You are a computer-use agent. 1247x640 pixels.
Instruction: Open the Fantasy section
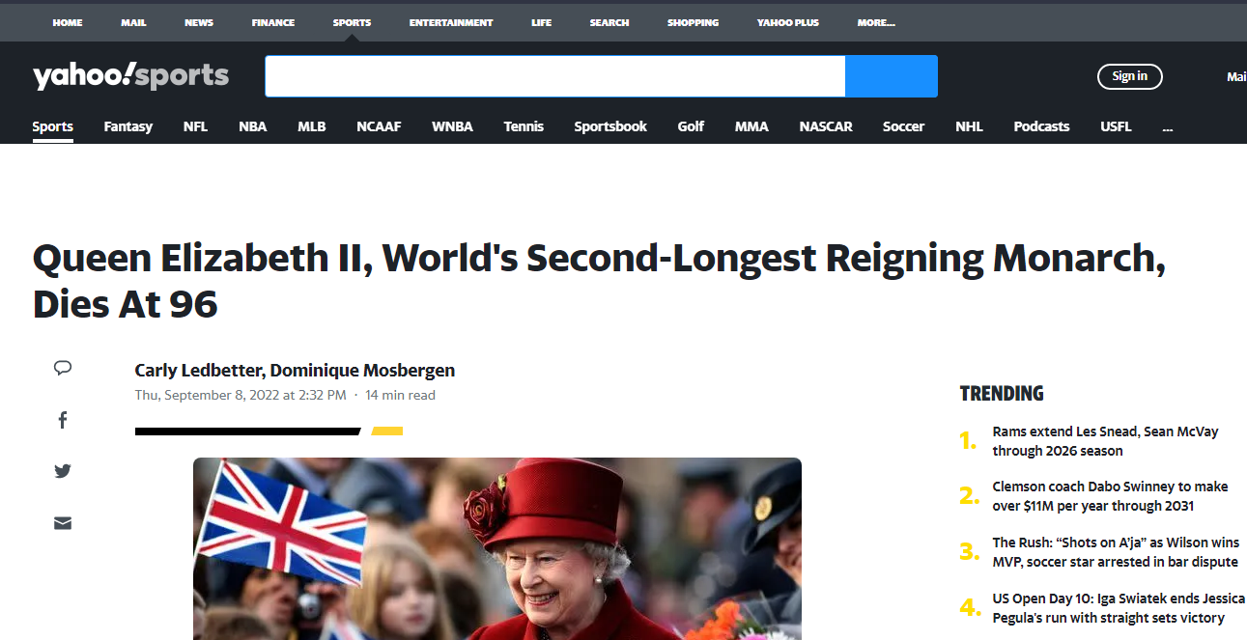tap(128, 126)
